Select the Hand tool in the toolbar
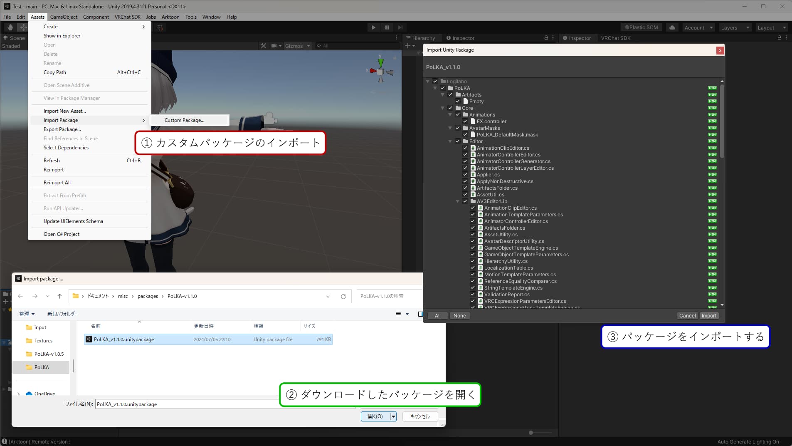Screen dimensions: 792x446 (x=10, y=27)
